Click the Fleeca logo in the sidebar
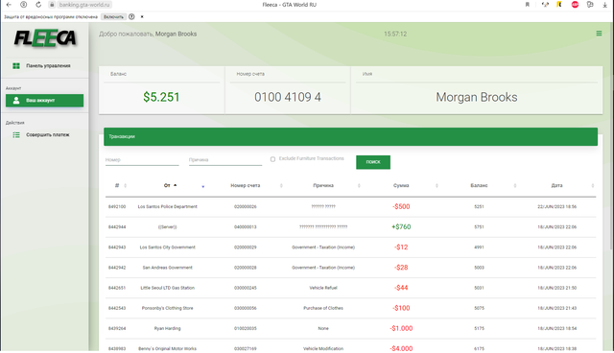The image size is (614, 353). [x=45, y=38]
